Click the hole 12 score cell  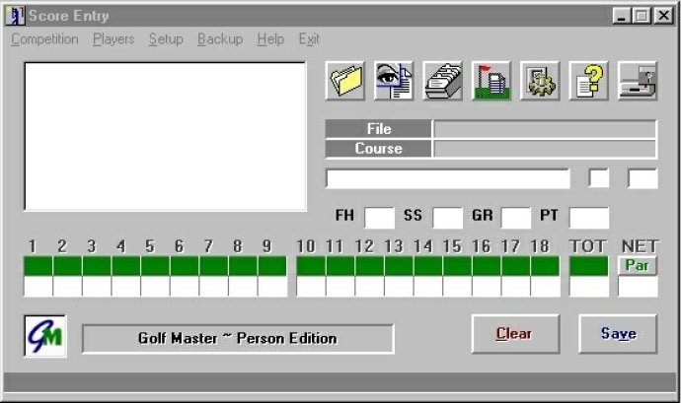point(369,287)
